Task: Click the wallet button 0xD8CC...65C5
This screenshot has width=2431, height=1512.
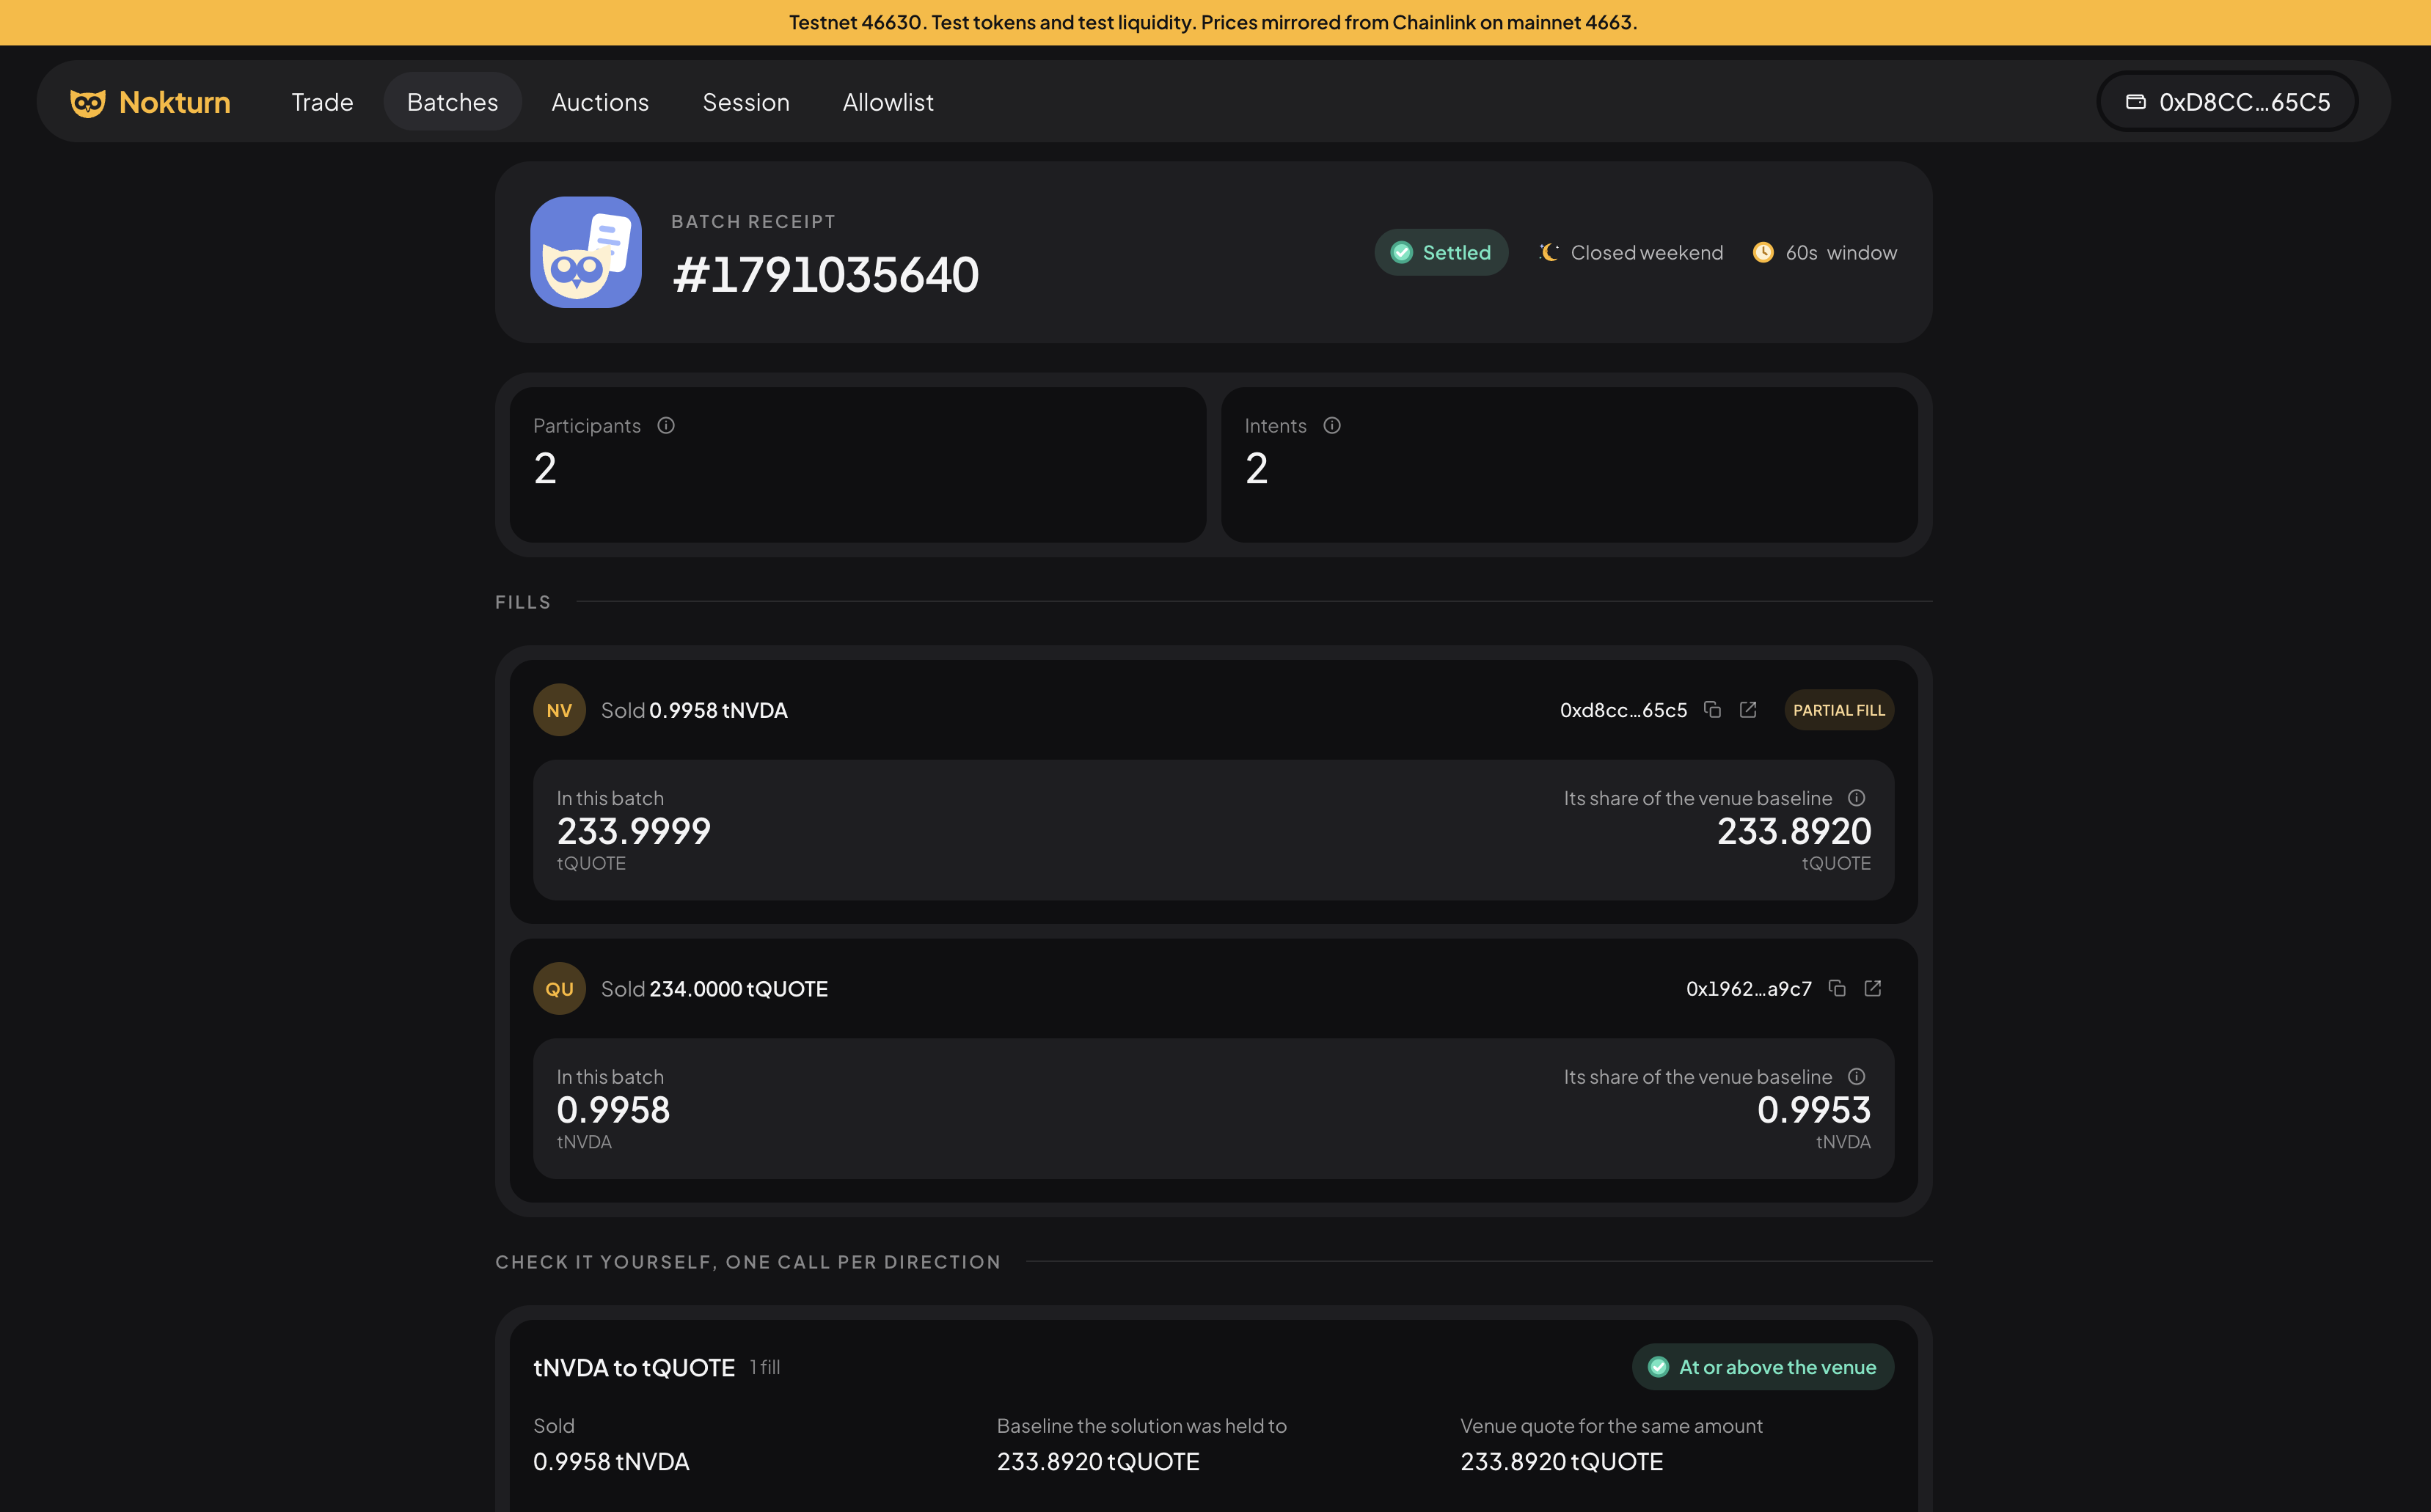Action: click(2227, 102)
